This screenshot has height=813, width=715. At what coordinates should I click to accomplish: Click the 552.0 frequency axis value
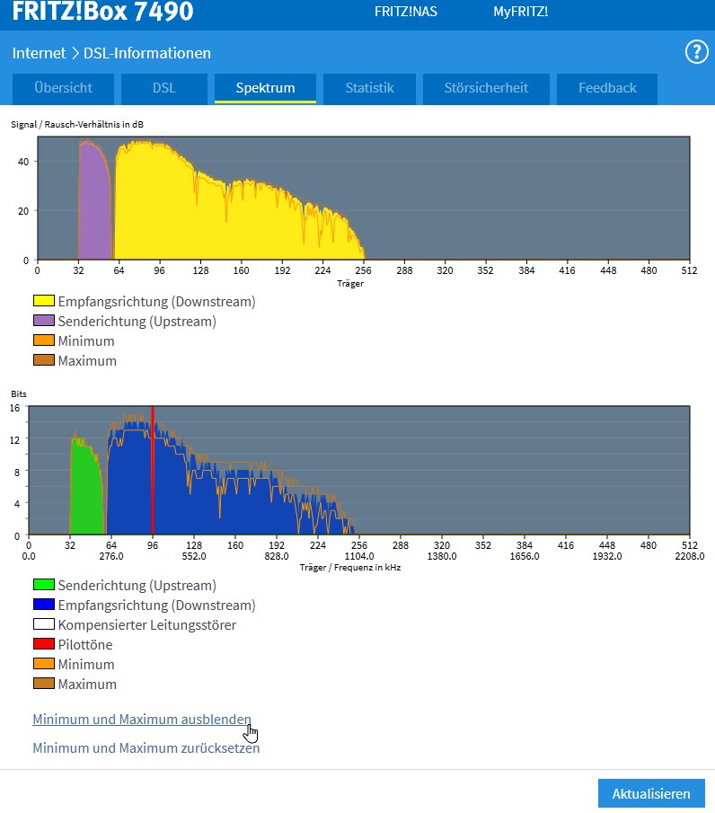pyautogui.click(x=194, y=556)
